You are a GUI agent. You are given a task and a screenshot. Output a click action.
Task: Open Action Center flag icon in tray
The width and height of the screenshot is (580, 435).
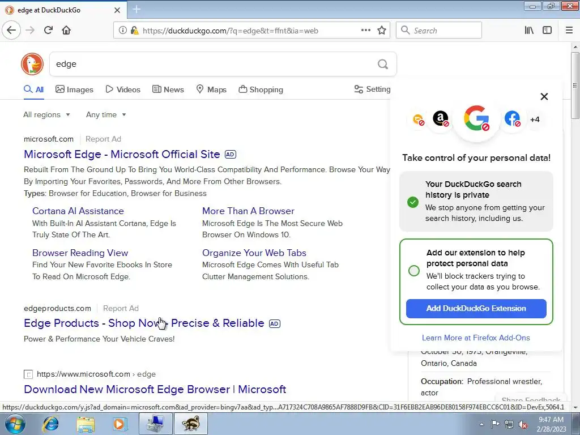(495, 424)
